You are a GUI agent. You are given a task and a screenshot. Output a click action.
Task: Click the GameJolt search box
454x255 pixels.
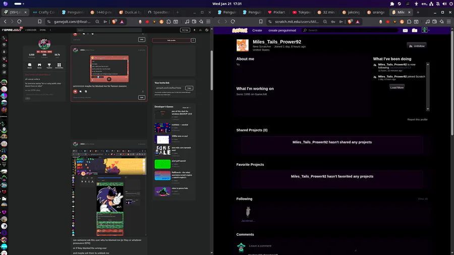click(109, 30)
